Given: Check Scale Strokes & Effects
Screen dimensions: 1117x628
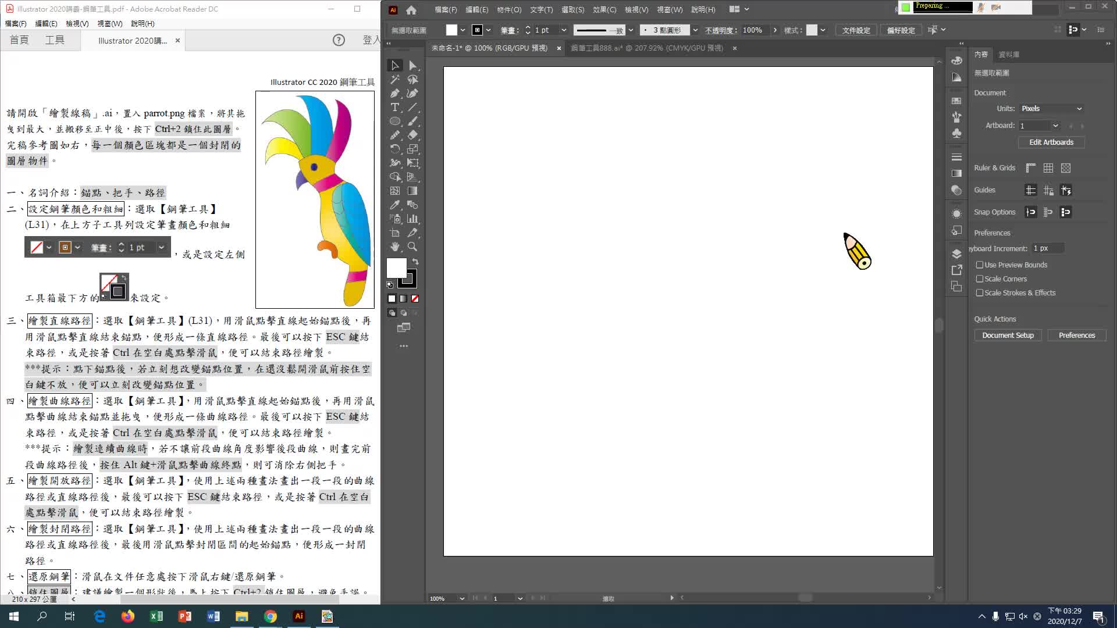Looking at the screenshot, I should 980,293.
